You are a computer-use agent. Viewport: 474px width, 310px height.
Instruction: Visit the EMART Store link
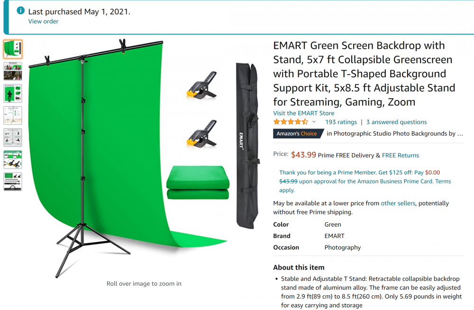[303, 113]
